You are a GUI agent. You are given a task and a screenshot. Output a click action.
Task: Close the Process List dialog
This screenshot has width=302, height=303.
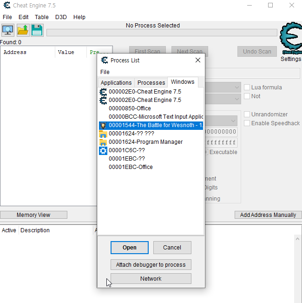click(x=197, y=60)
